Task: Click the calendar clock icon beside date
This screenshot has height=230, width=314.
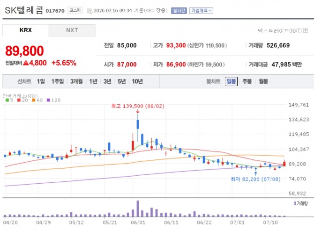Action: coord(90,11)
